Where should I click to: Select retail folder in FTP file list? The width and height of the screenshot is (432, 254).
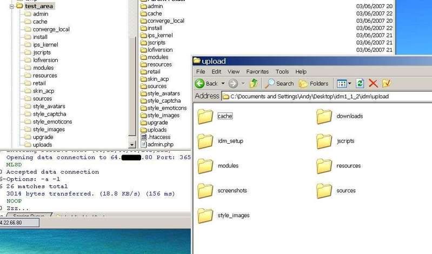[150, 72]
